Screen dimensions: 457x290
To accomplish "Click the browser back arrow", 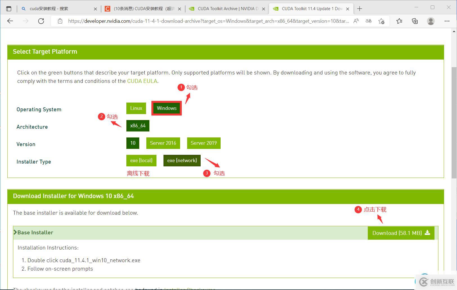I will click(x=10, y=21).
